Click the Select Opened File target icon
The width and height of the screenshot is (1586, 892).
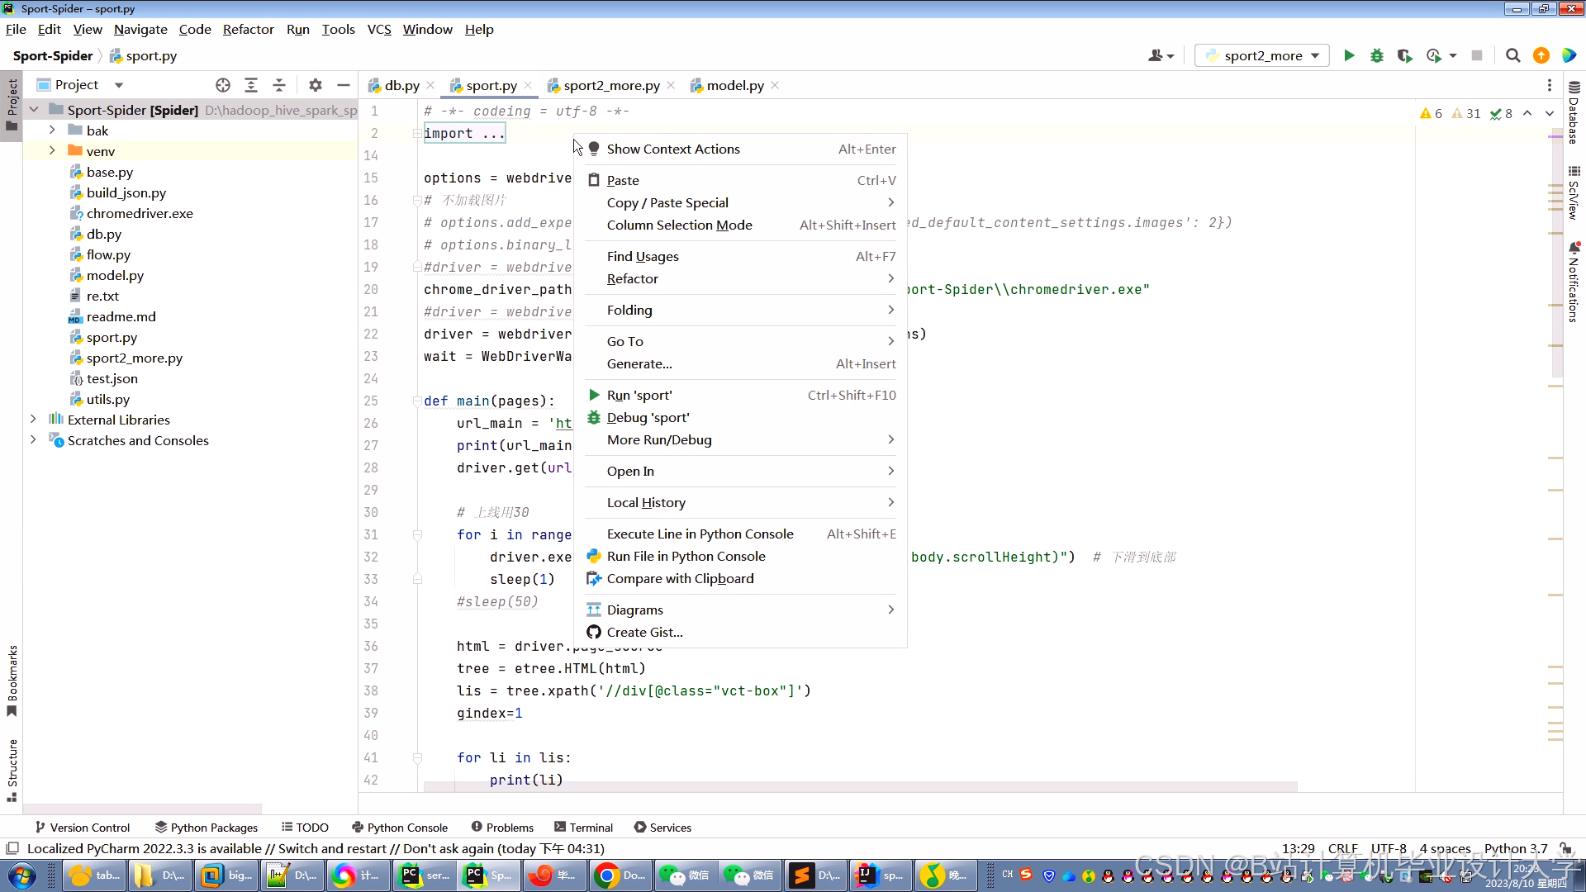[223, 85]
